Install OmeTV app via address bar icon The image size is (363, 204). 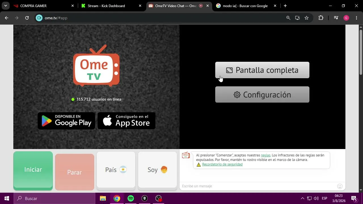click(297, 18)
